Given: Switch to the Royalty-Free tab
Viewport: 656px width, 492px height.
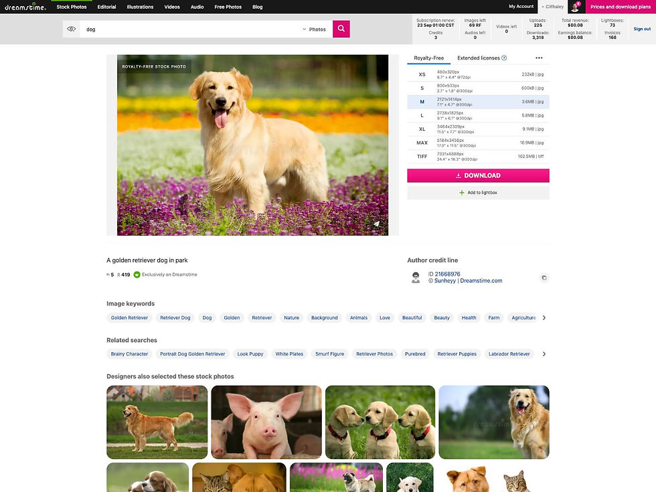Looking at the screenshot, I should pyautogui.click(x=428, y=58).
